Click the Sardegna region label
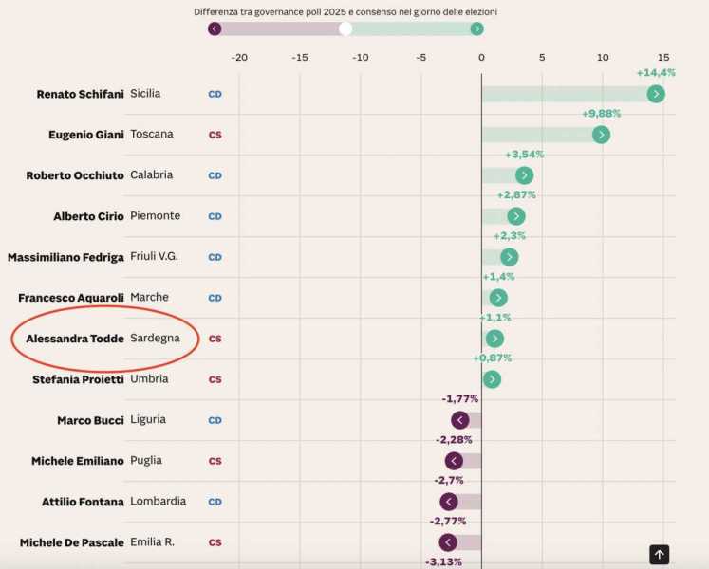The width and height of the screenshot is (709, 569). pos(155,339)
